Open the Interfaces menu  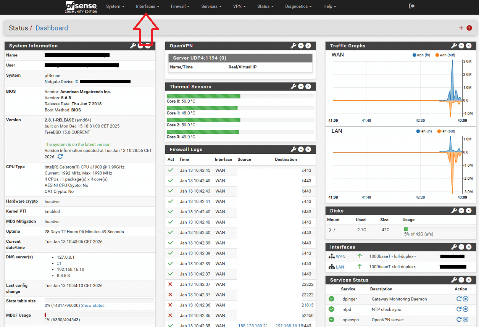147,6
